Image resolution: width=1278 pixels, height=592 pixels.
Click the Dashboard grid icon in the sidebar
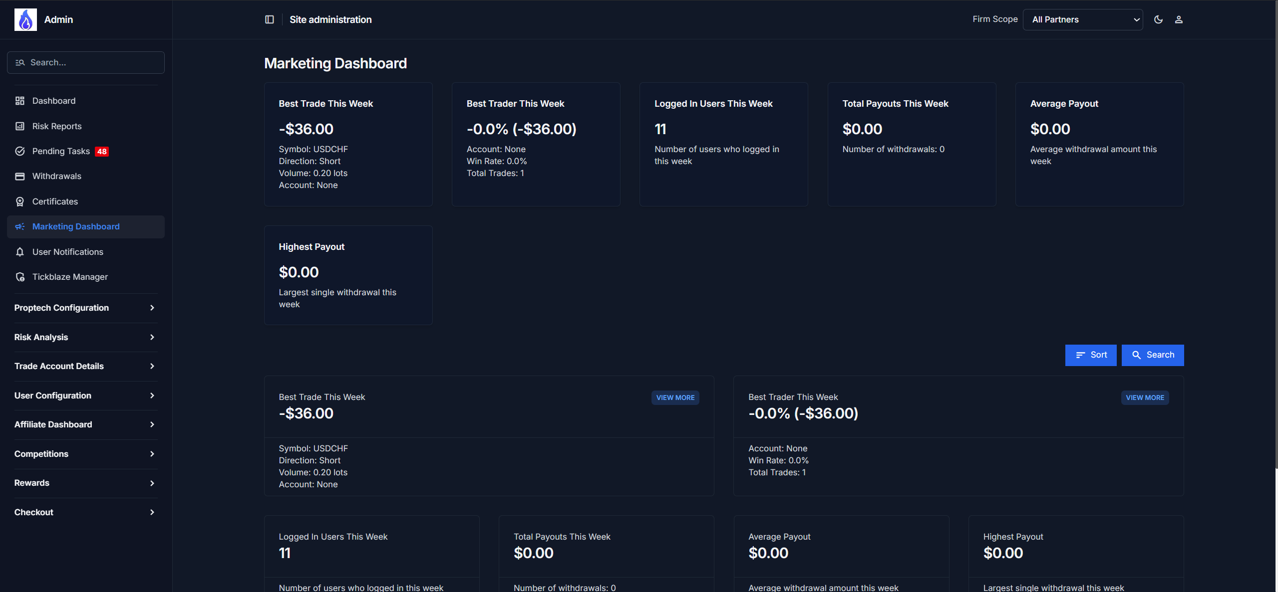pyautogui.click(x=20, y=101)
